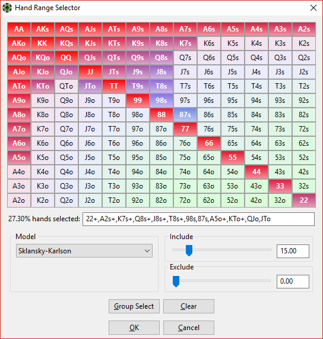Screen dimensions: 323x339
Task: Select the 54s hand cell
Action: click(256, 158)
